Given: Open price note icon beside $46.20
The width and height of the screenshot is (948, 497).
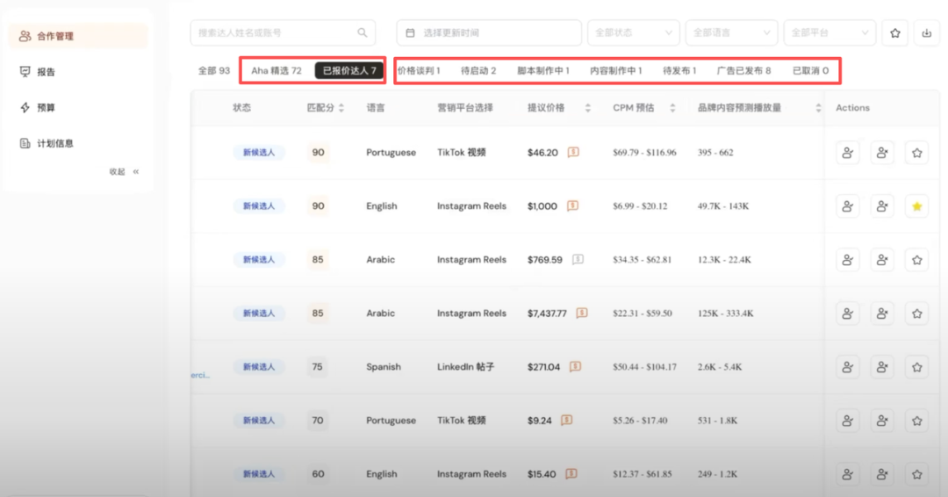Looking at the screenshot, I should pos(573,153).
